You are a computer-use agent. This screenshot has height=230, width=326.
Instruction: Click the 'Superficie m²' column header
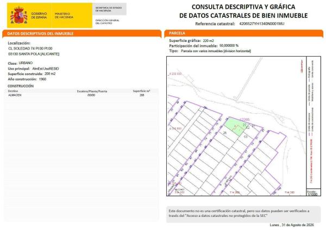coord(141,91)
